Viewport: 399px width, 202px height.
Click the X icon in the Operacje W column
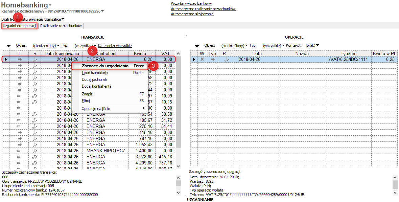(202, 59)
